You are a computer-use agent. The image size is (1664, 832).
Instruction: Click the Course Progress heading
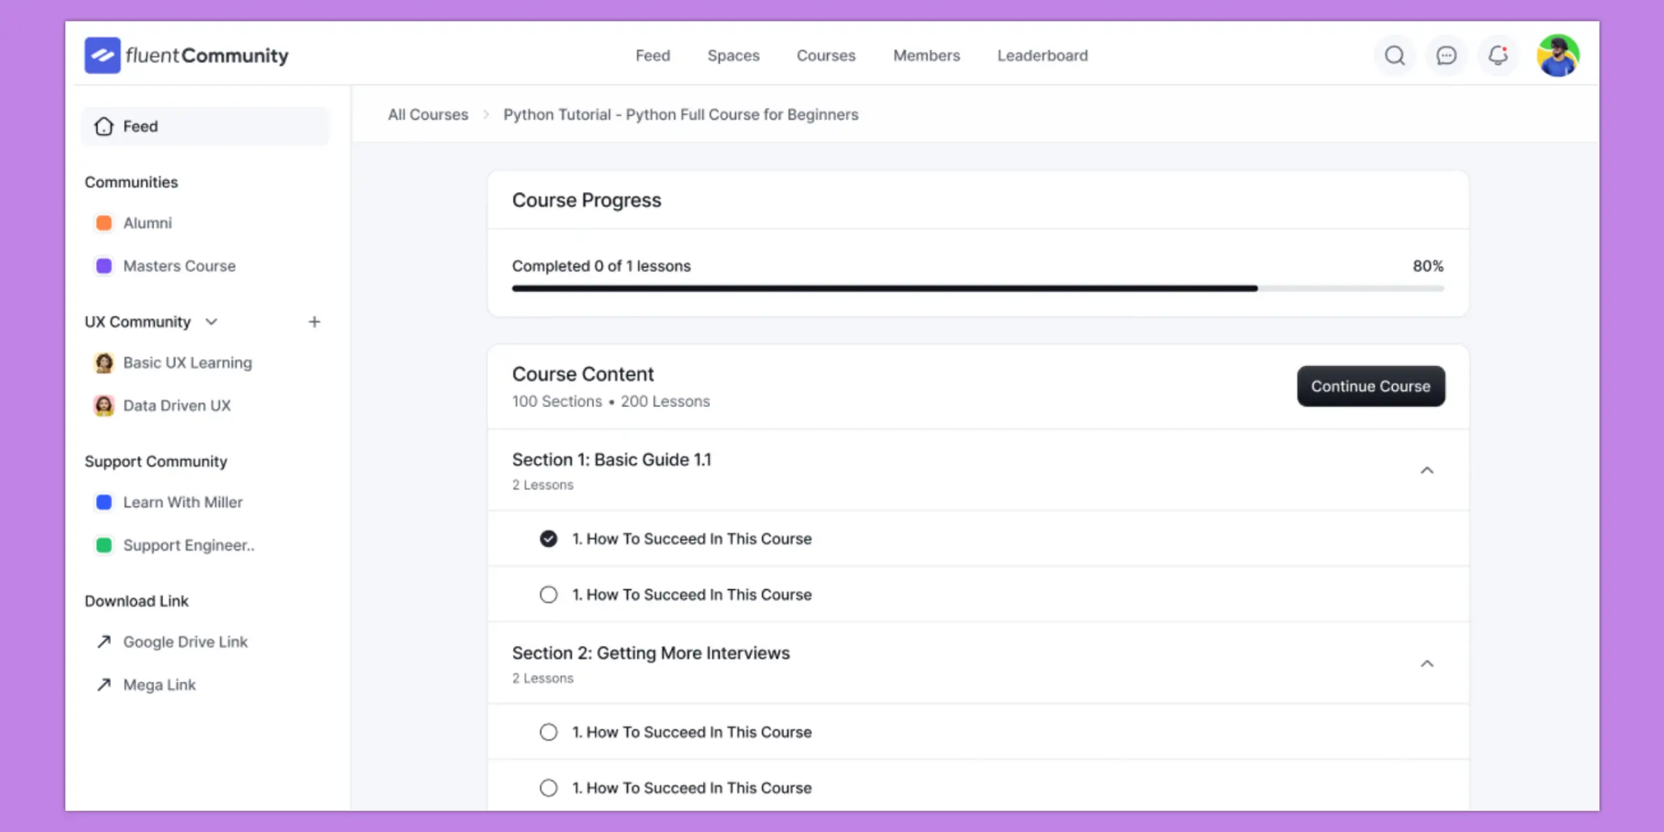587,200
